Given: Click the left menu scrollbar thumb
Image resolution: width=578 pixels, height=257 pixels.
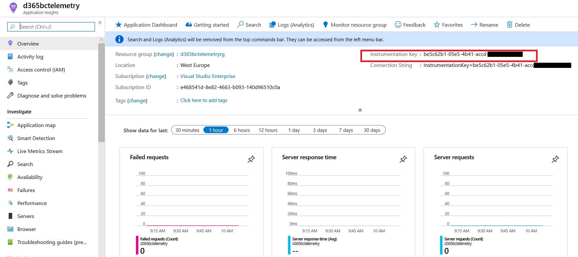Looking at the screenshot, I should 101,93.
